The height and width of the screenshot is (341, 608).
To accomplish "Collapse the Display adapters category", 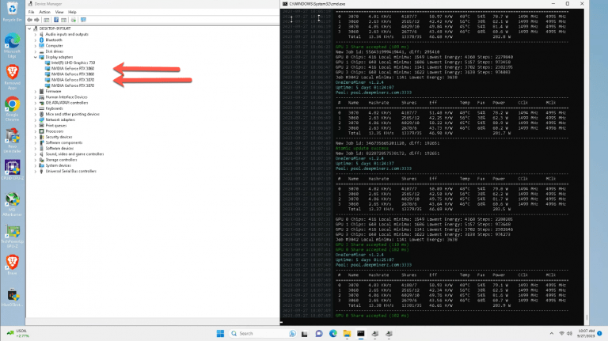I will [x=36, y=57].
